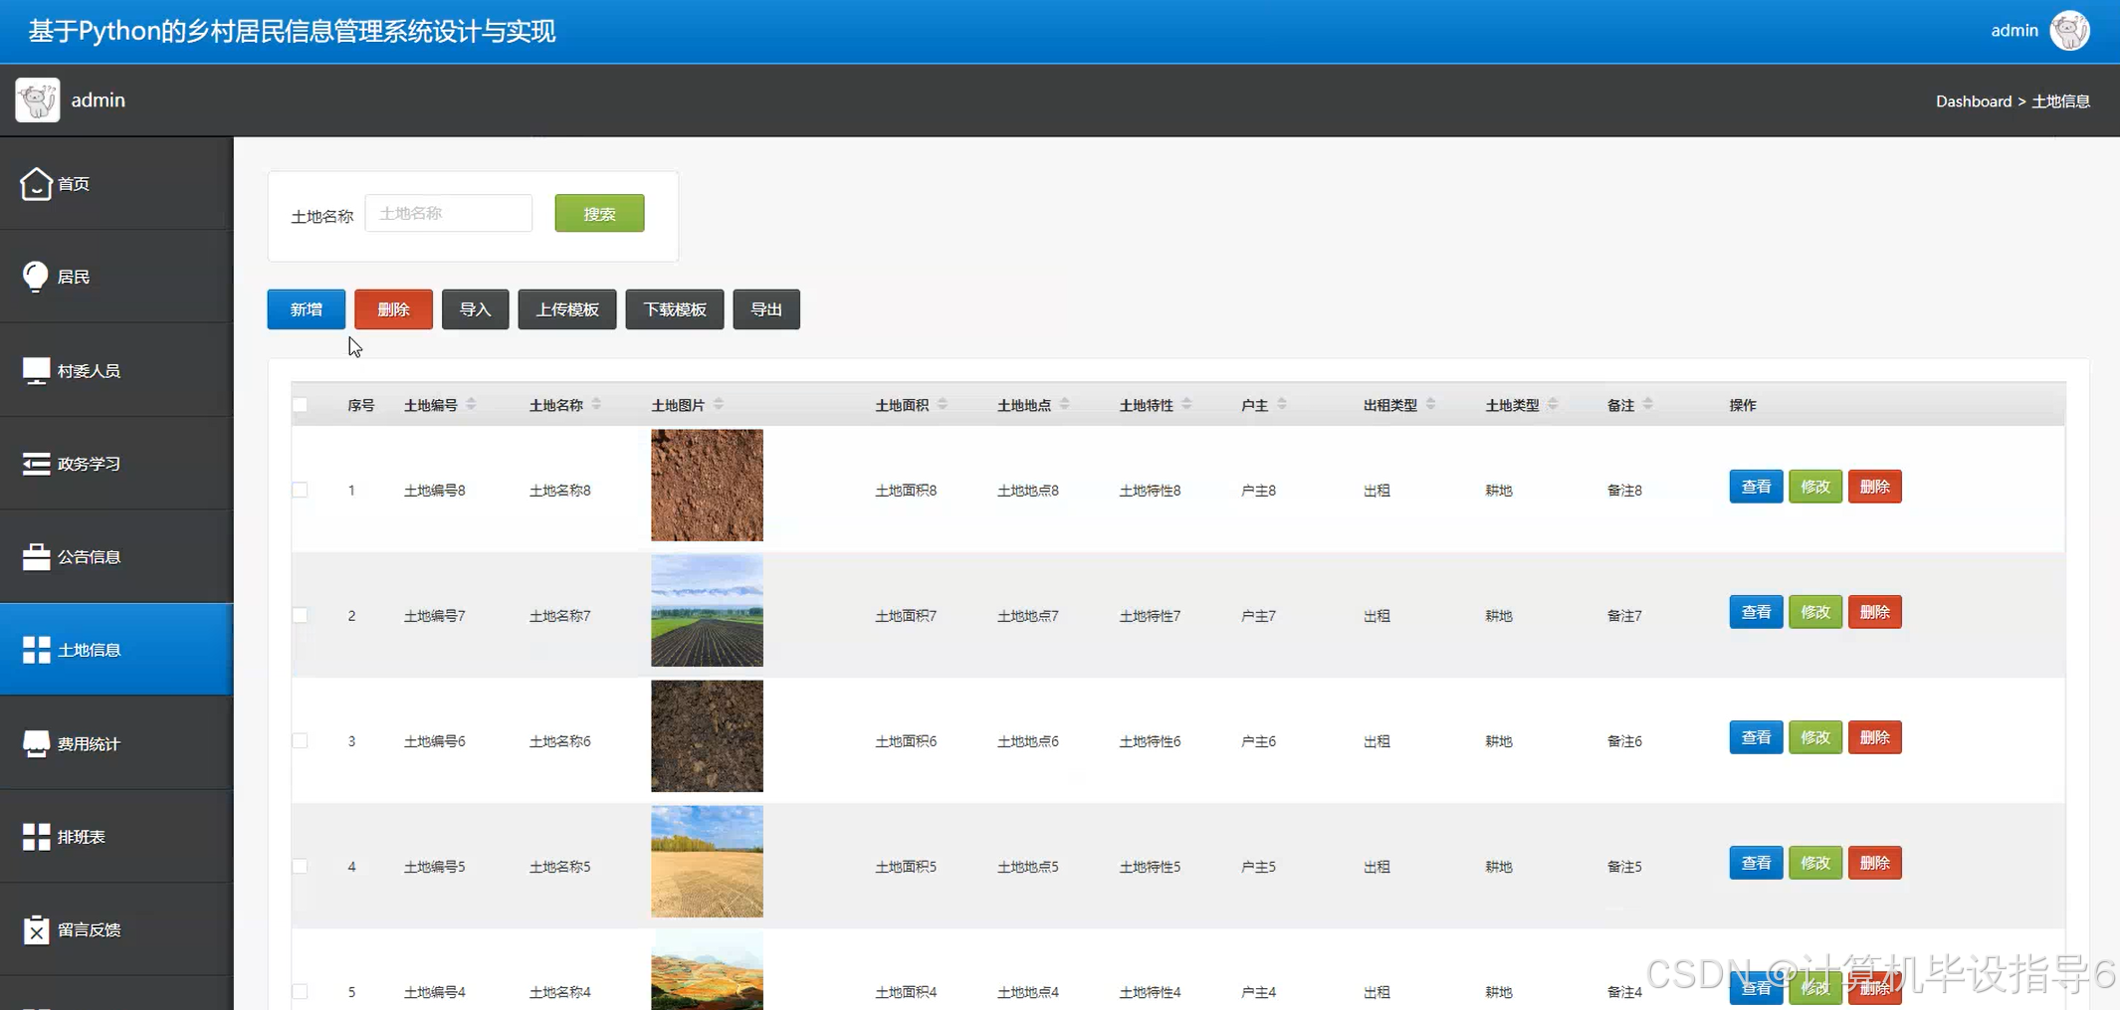Click 查看 for row 土地编号8
This screenshot has width=2120, height=1010.
(1756, 487)
